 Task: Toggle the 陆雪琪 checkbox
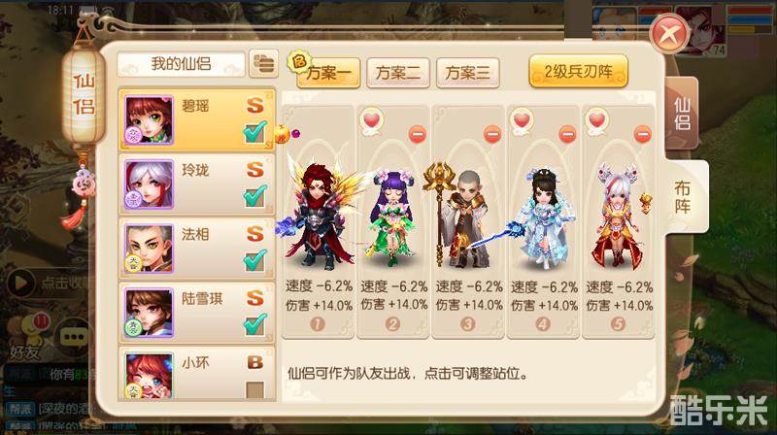tap(255, 325)
